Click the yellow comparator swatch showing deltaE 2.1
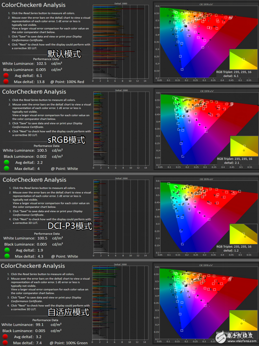Image resolution: width=259 pixels, height=346 pixels. 244,146
